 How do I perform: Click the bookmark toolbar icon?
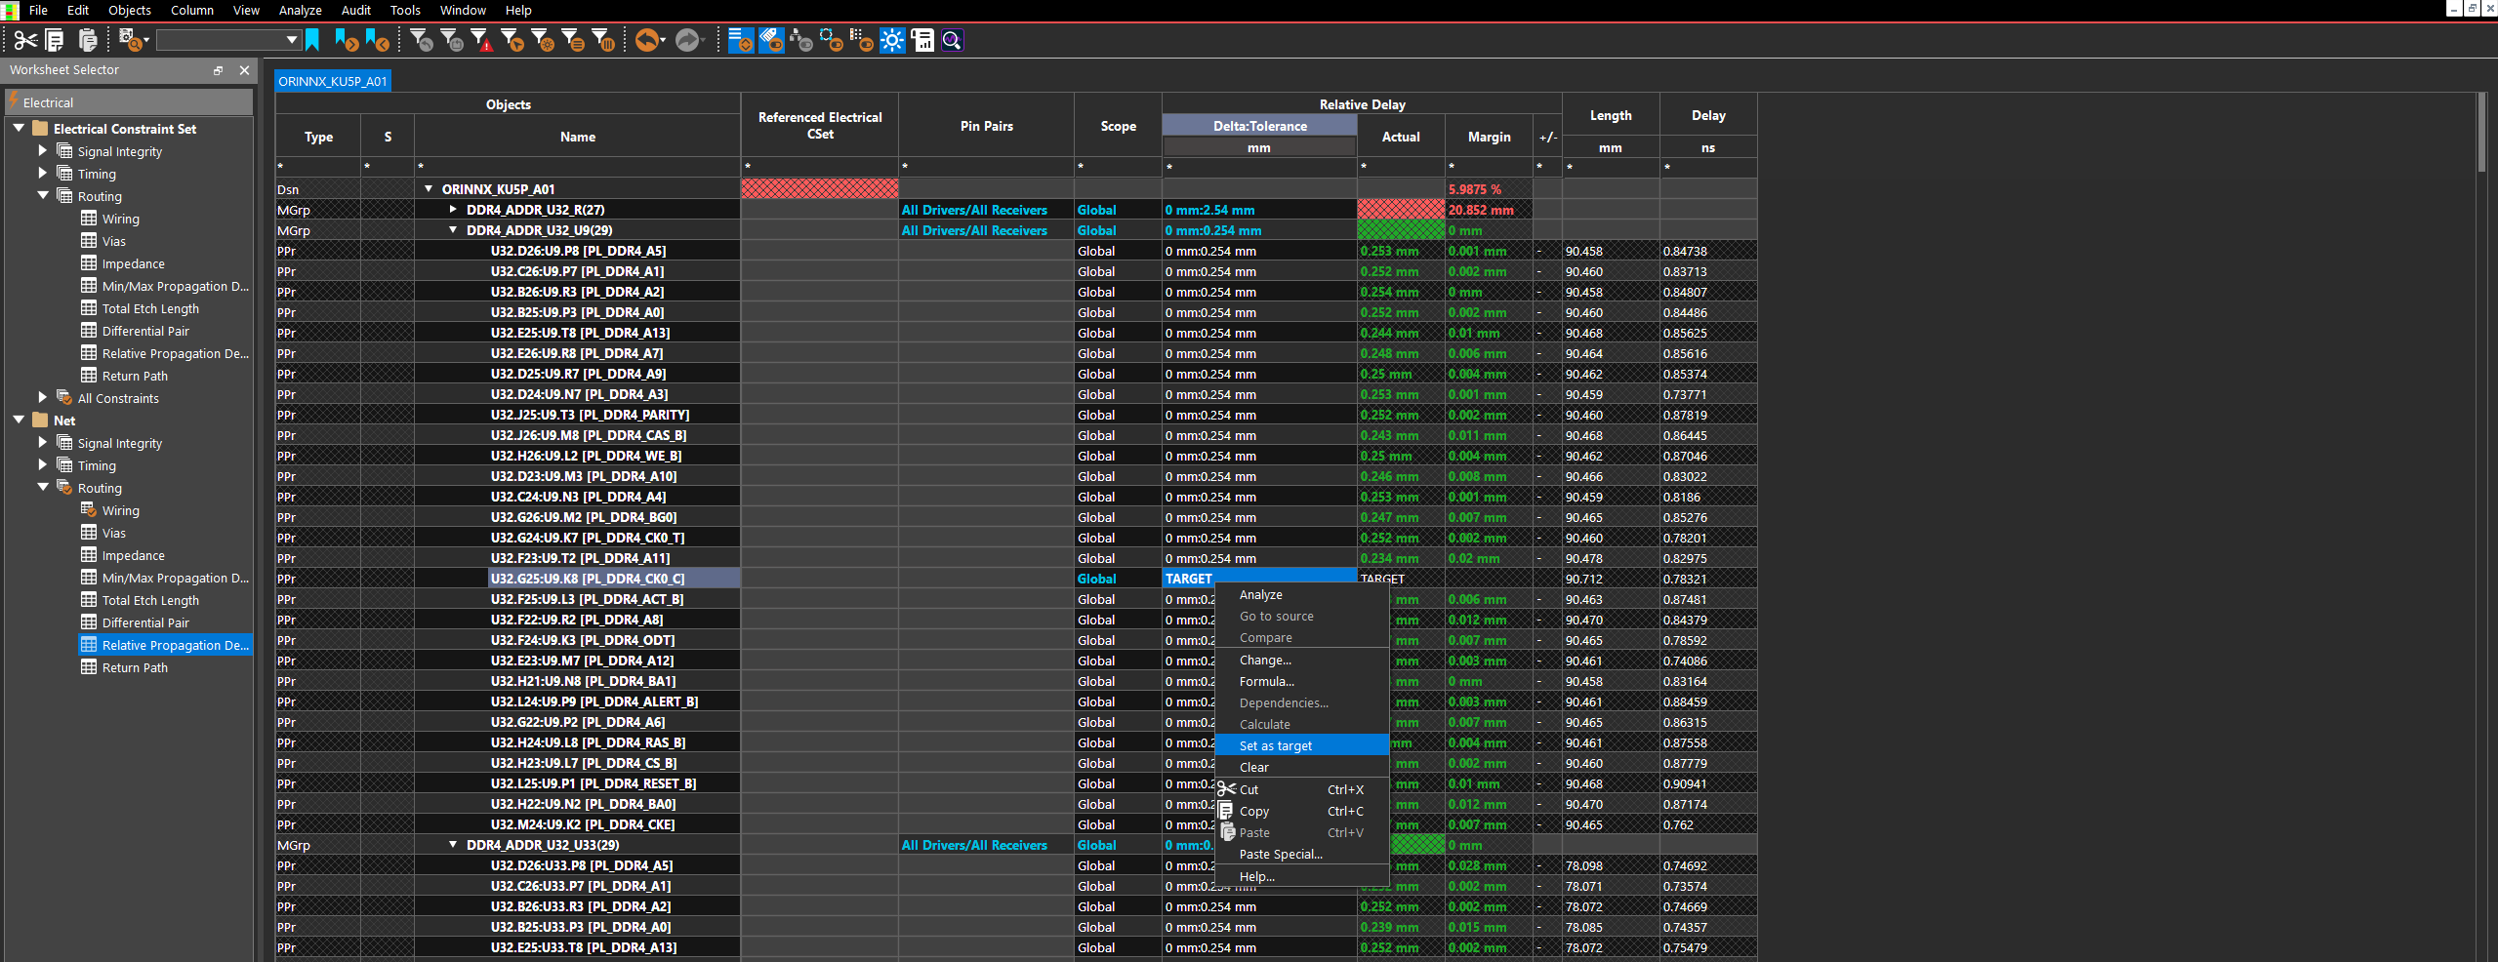click(x=312, y=40)
